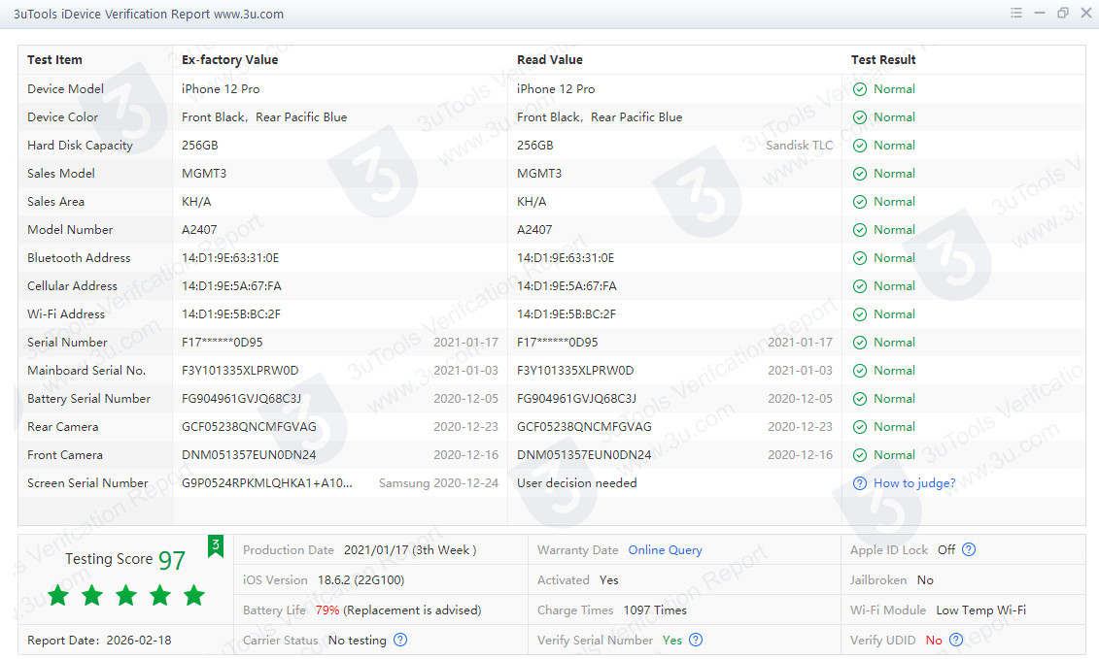Viewport: 1099px width, 659px height.
Task: Click the Test Item column header
Action: click(54, 60)
